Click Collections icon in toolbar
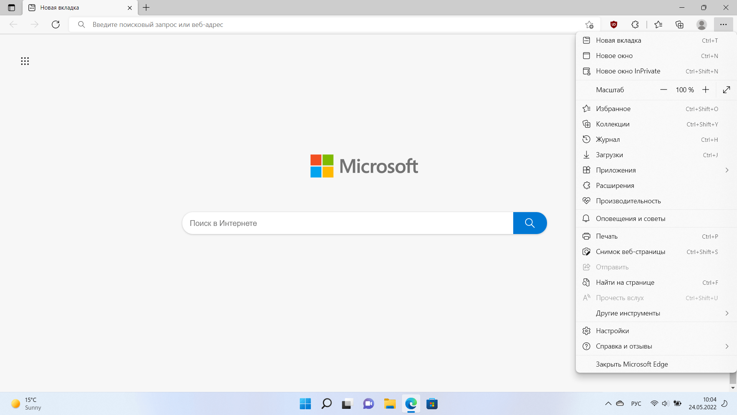The image size is (737, 415). 679,24
